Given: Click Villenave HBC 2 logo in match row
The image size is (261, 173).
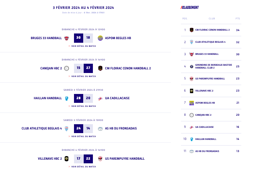Looking at the screenshot, I should (66, 158).
